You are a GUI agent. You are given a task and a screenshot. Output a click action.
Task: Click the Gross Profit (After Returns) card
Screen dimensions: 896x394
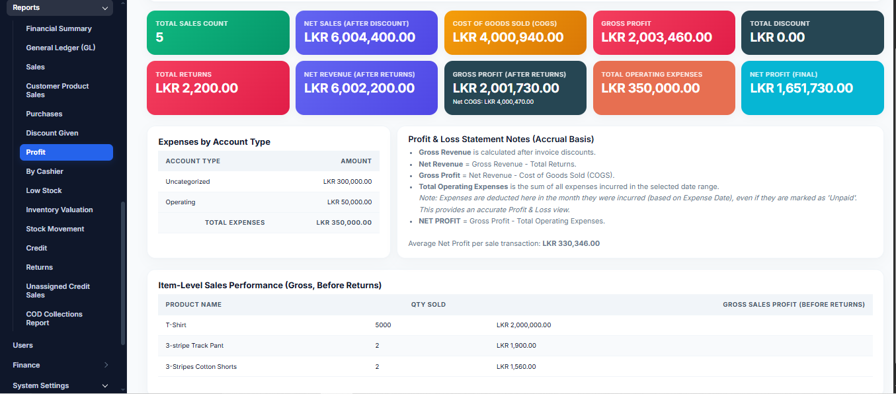pos(515,88)
